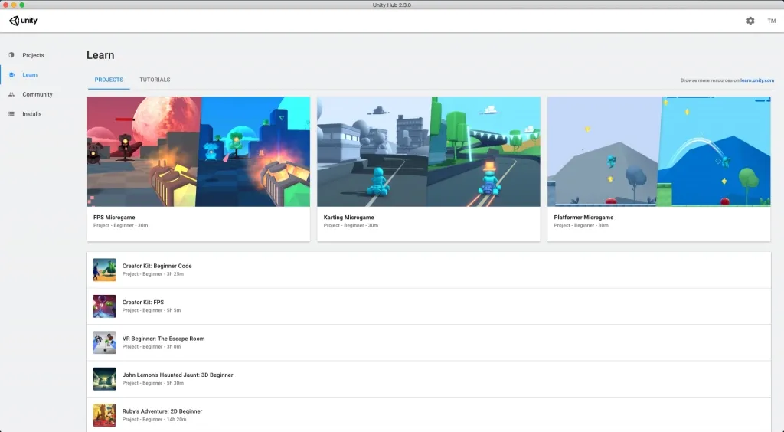Select Learn in the sidebar

point(30,74)
